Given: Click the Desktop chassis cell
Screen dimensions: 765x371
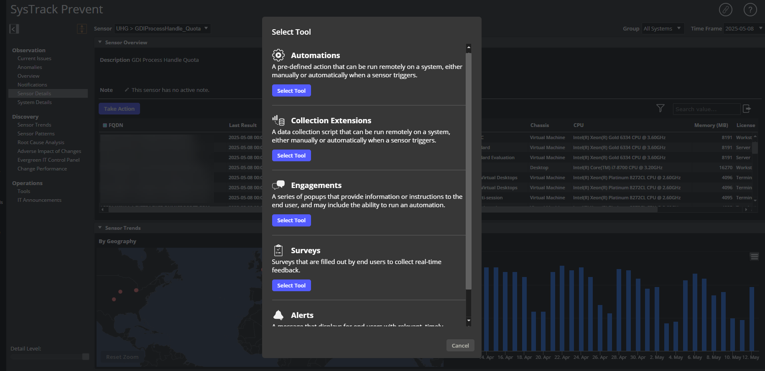Looking at the screenshot, I should [539, 168].
